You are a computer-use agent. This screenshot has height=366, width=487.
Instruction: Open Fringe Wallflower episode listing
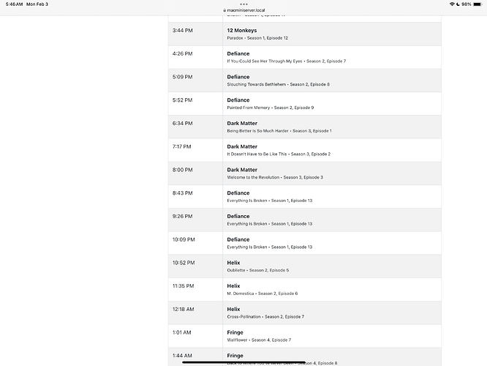point(331,336)
